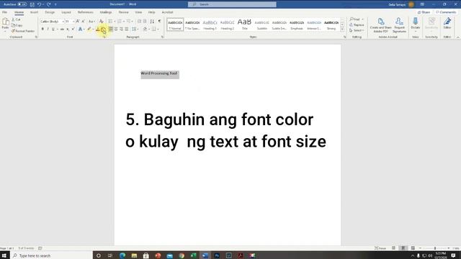Screen dimensions: 461x259
Task: Apply the font color button
Action: coord(98,29)
